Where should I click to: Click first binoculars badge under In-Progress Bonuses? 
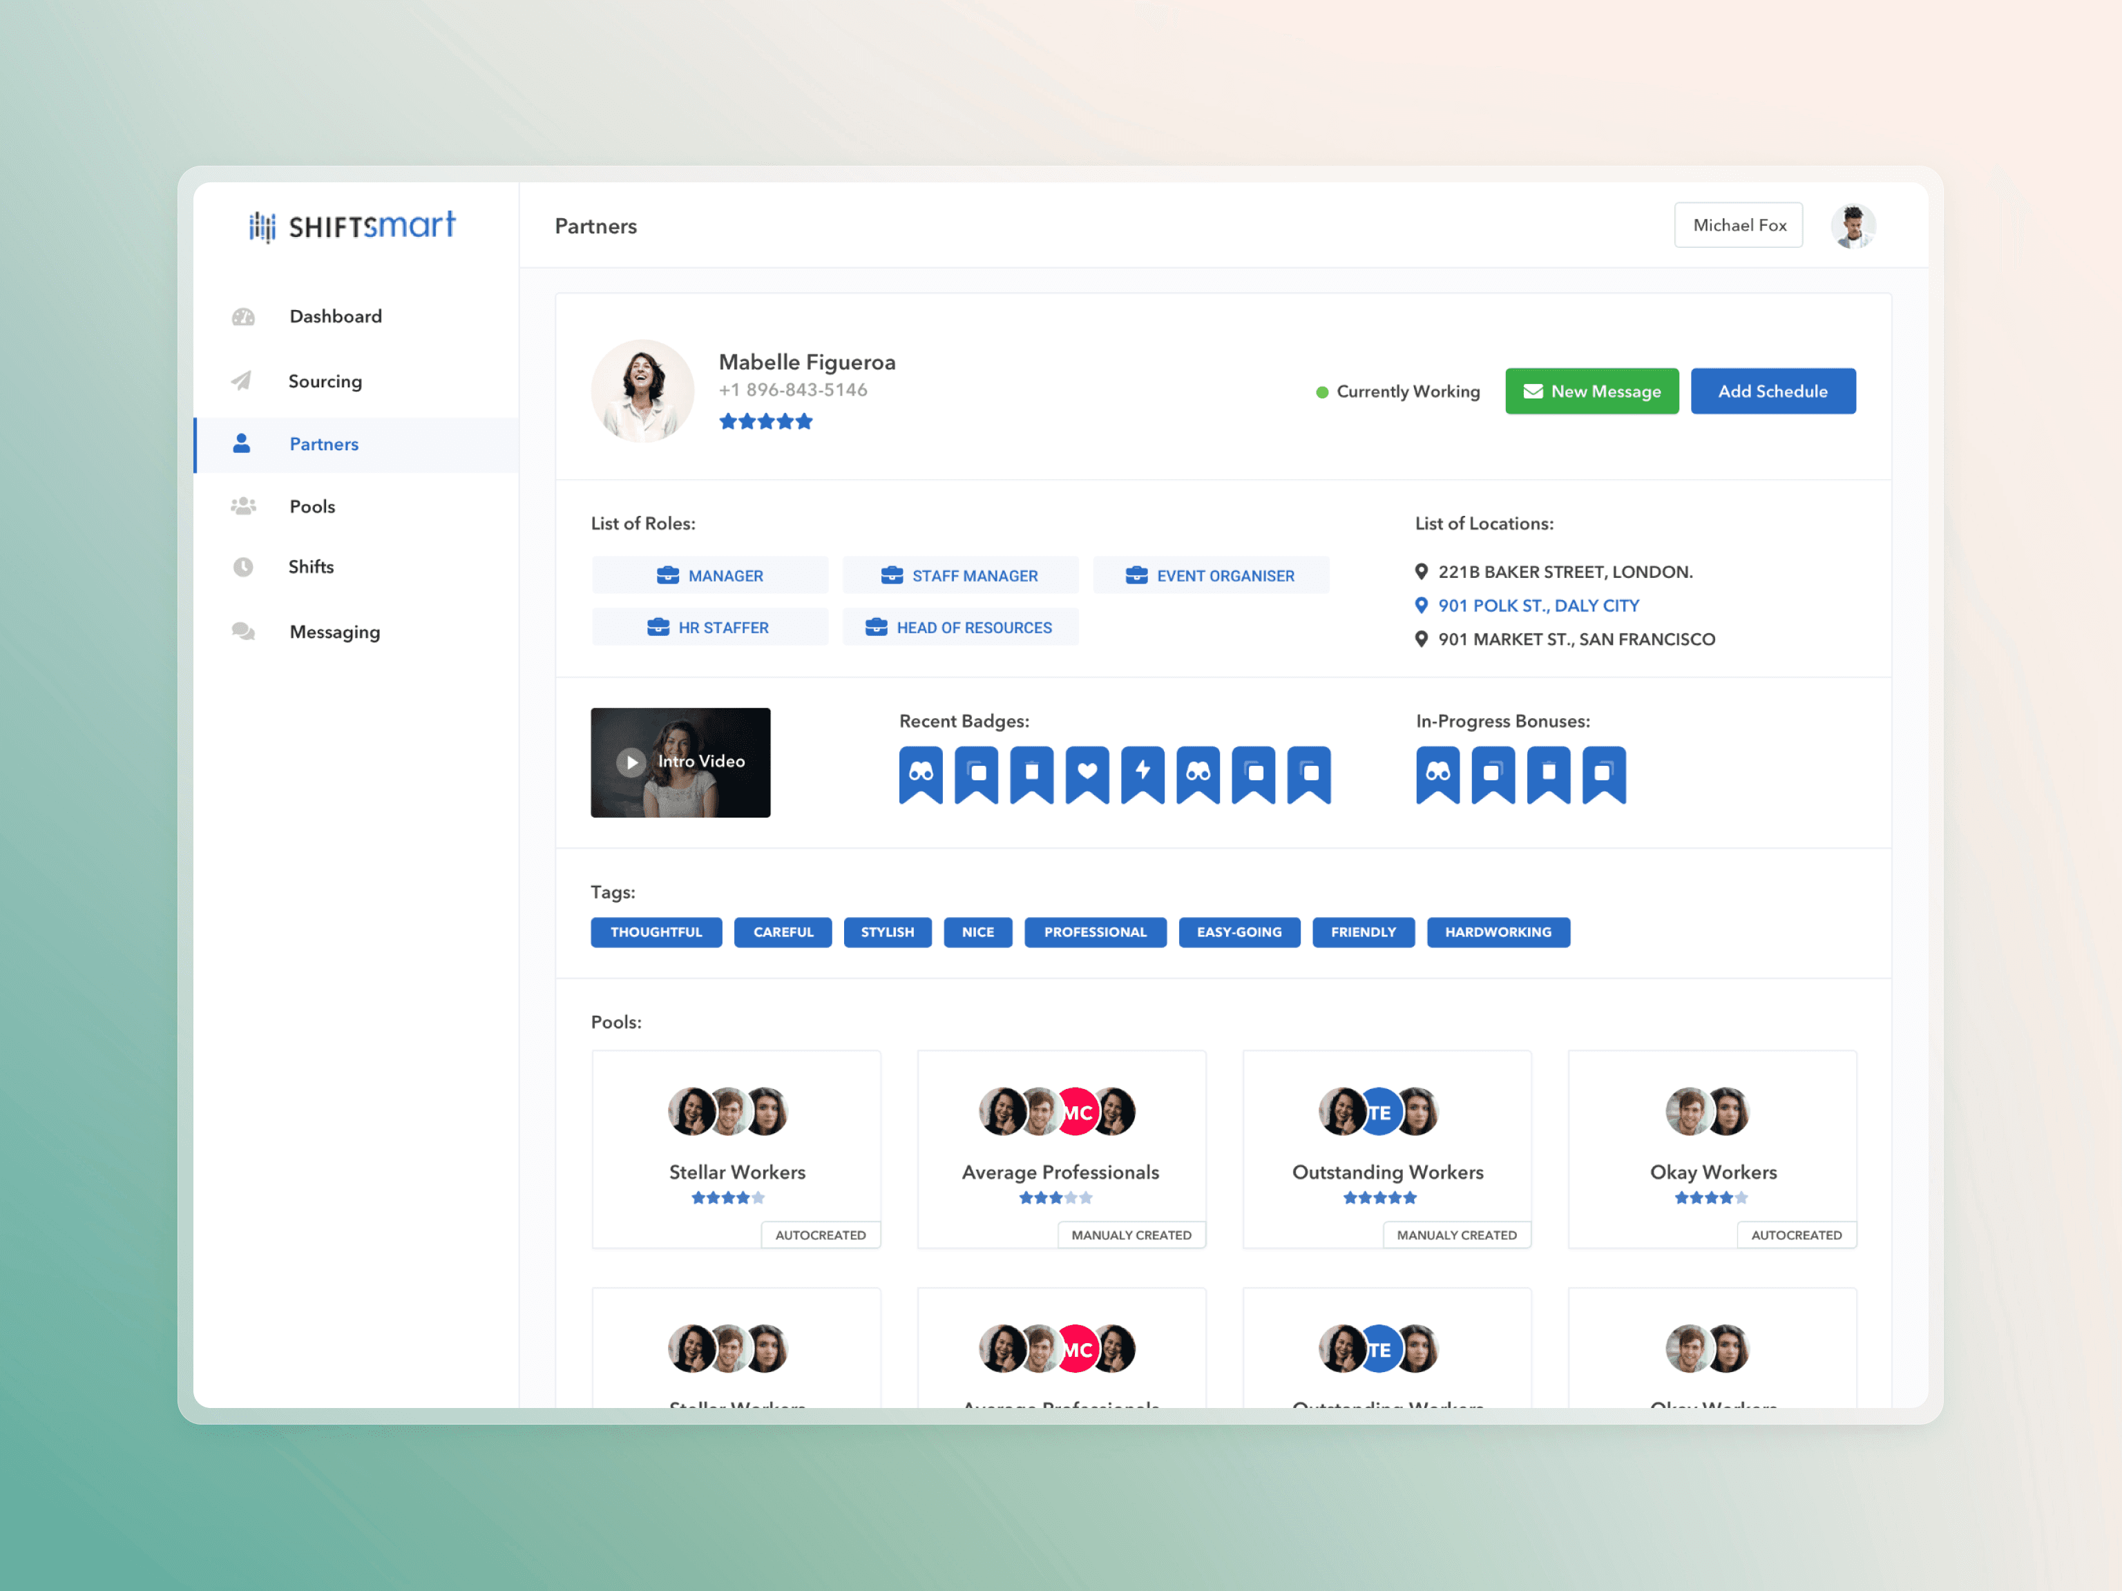(x=1437, y=773)
